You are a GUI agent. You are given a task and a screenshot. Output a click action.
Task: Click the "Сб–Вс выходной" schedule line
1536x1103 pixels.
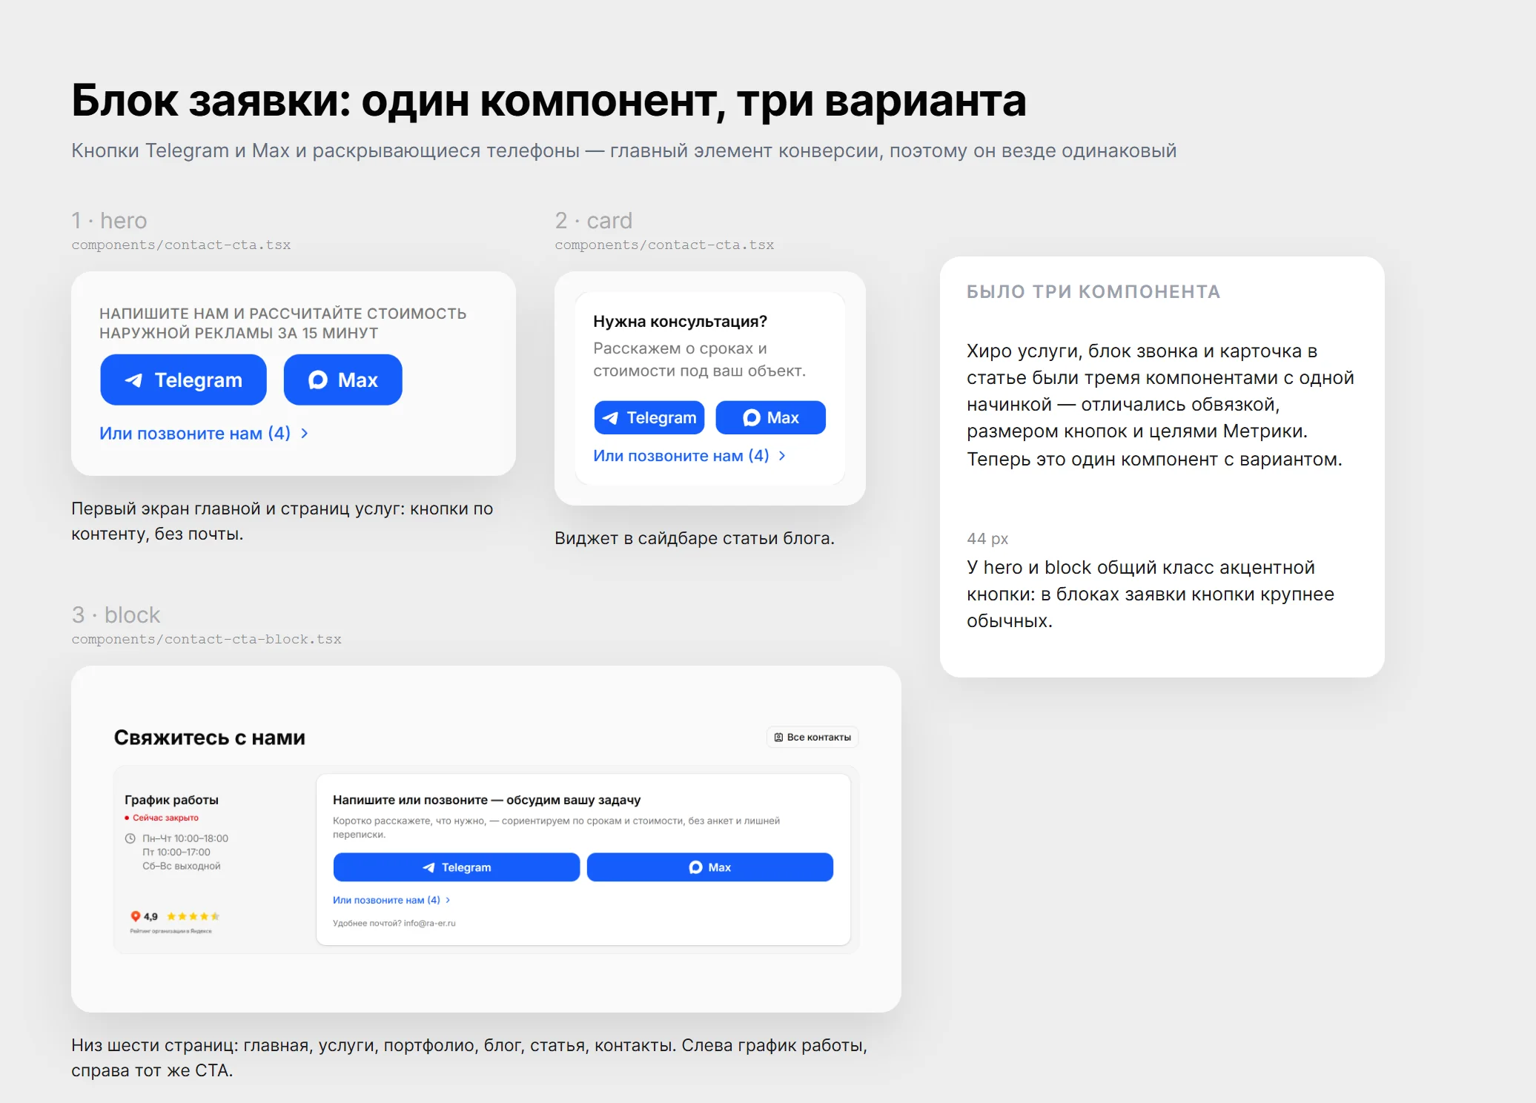pos(182,866)
